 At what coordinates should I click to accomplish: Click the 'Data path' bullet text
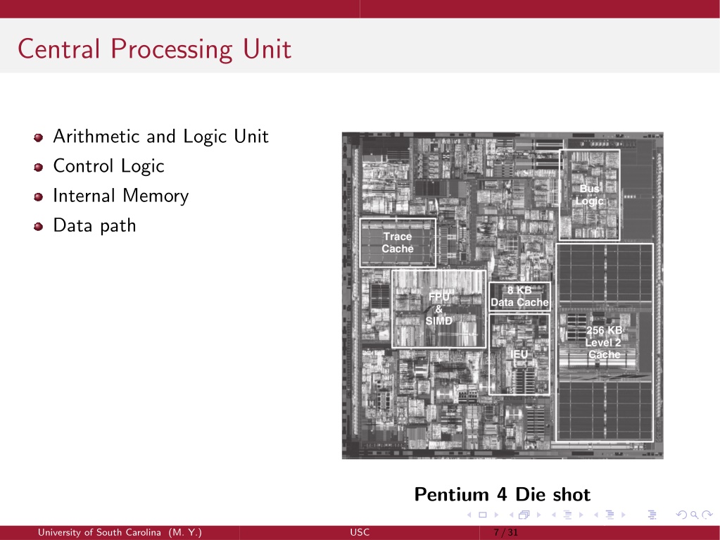coord(94,225)
